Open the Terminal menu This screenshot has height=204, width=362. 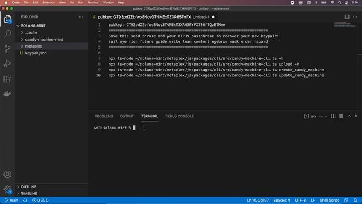click(x=93, y=2)
